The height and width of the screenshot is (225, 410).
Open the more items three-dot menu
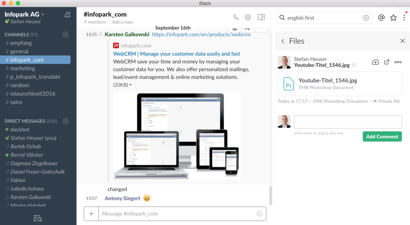(404, 18)
